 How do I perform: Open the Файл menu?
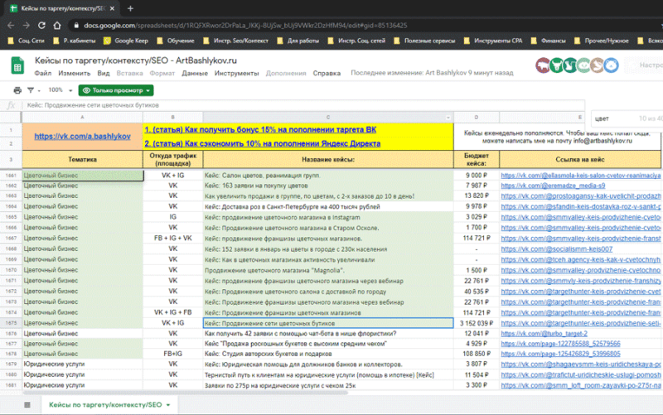tap(43, 73)
